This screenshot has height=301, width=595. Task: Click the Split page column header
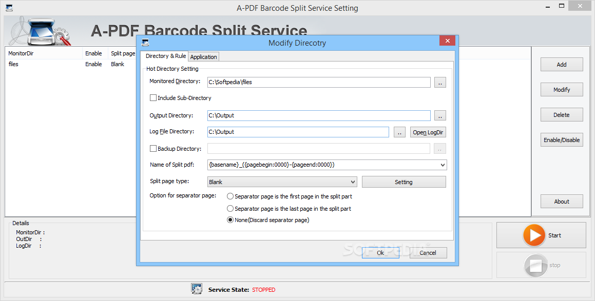pos(122,53)
